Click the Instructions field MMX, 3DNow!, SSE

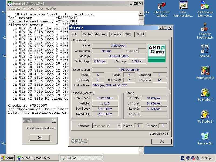(129, 85)
